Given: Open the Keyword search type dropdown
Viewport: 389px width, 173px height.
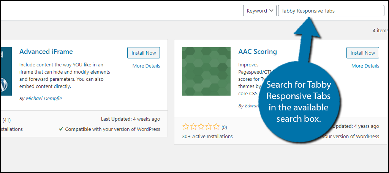Looking at the screenshot, I should (x=260, y=11).
